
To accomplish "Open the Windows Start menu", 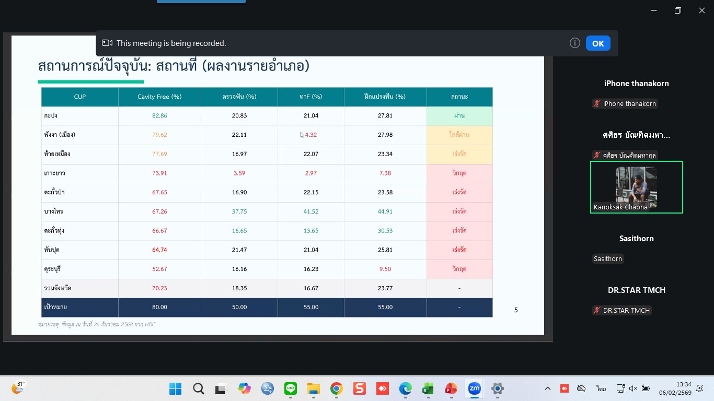I will (175, 388).
